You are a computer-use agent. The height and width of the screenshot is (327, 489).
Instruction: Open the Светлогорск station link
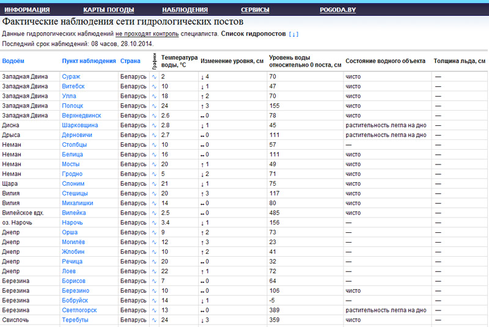[x=79, y=310]
